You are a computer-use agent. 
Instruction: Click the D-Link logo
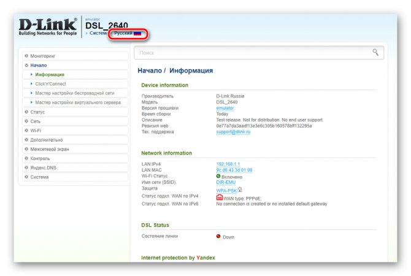coord(48,26)
